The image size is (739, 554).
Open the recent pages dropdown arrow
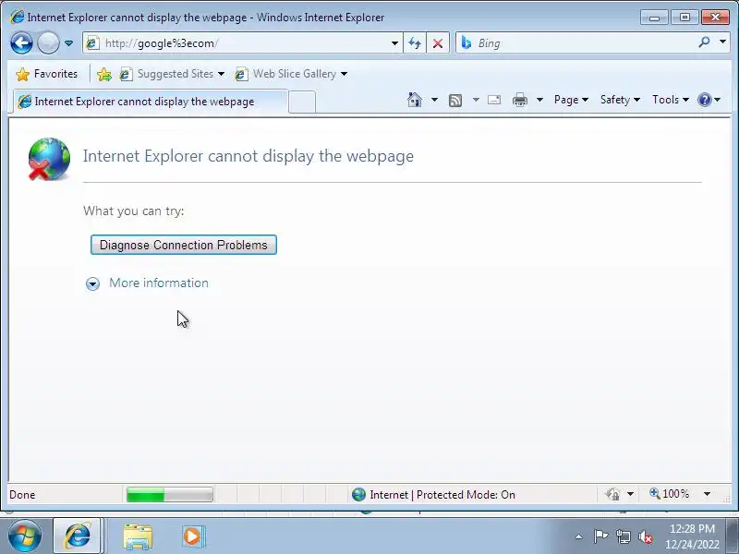tap(68, 43)
